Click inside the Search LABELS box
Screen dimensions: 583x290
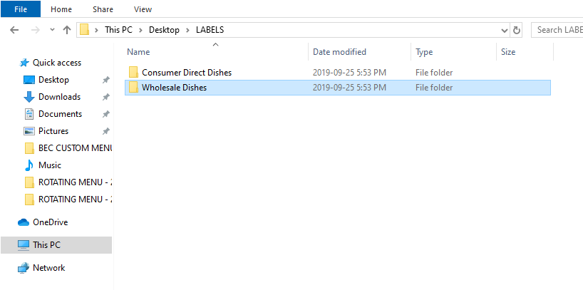pyautogui.click(x=558, y=30)
